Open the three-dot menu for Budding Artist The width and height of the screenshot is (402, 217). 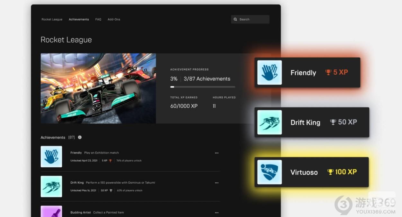click(217, 213)
